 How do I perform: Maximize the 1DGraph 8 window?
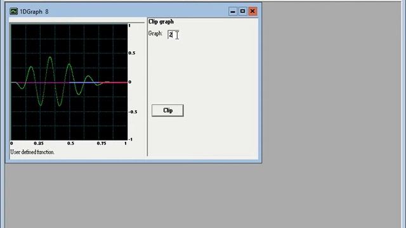(x=242, y=11)
